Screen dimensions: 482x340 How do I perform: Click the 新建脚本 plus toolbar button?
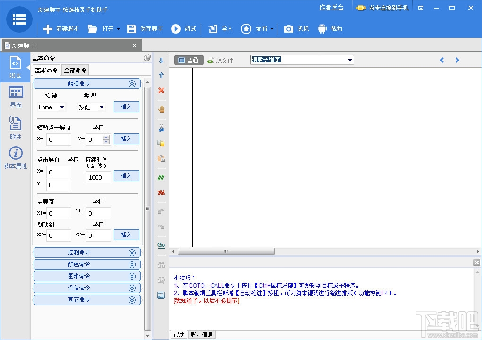(x=61, y=29)
